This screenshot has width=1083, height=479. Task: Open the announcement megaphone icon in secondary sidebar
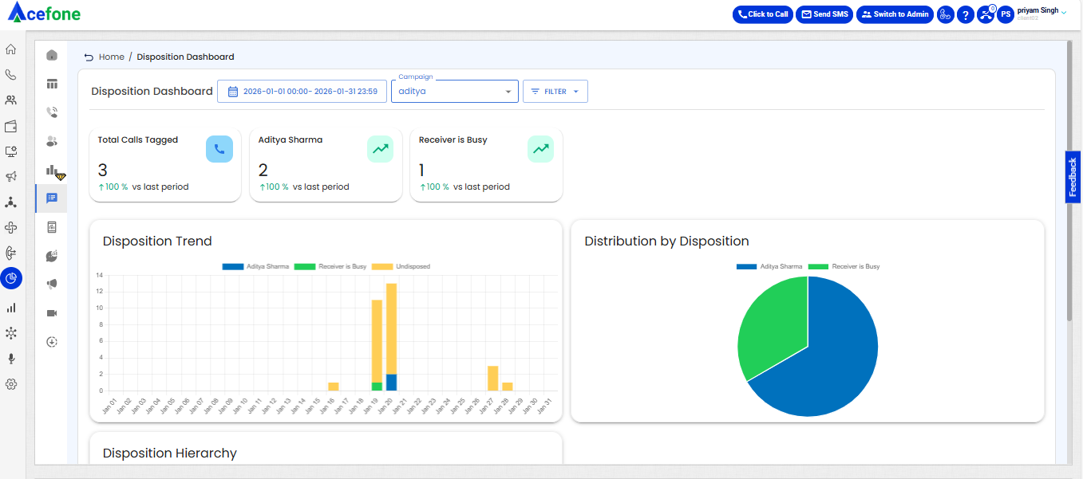[52, 284]
